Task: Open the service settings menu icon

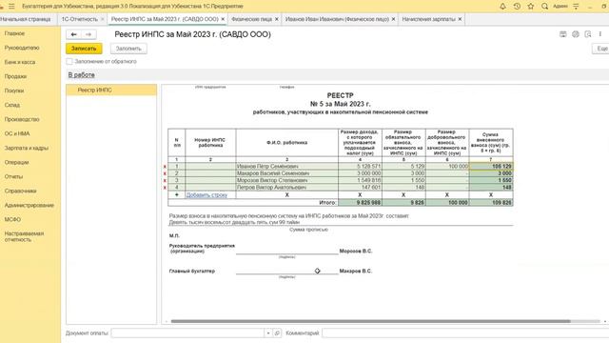Action: tap(576, 7)
